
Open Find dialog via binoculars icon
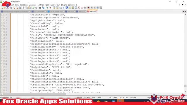40,8
